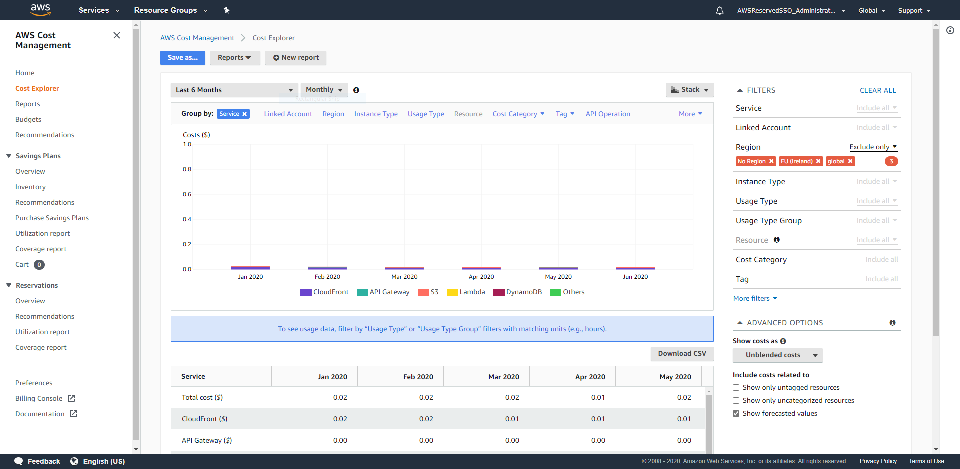Screen dimensions: 960x469
Task: Open the Unblended costs dropdown
Action: pyautogui.click(x=777, y=355)
